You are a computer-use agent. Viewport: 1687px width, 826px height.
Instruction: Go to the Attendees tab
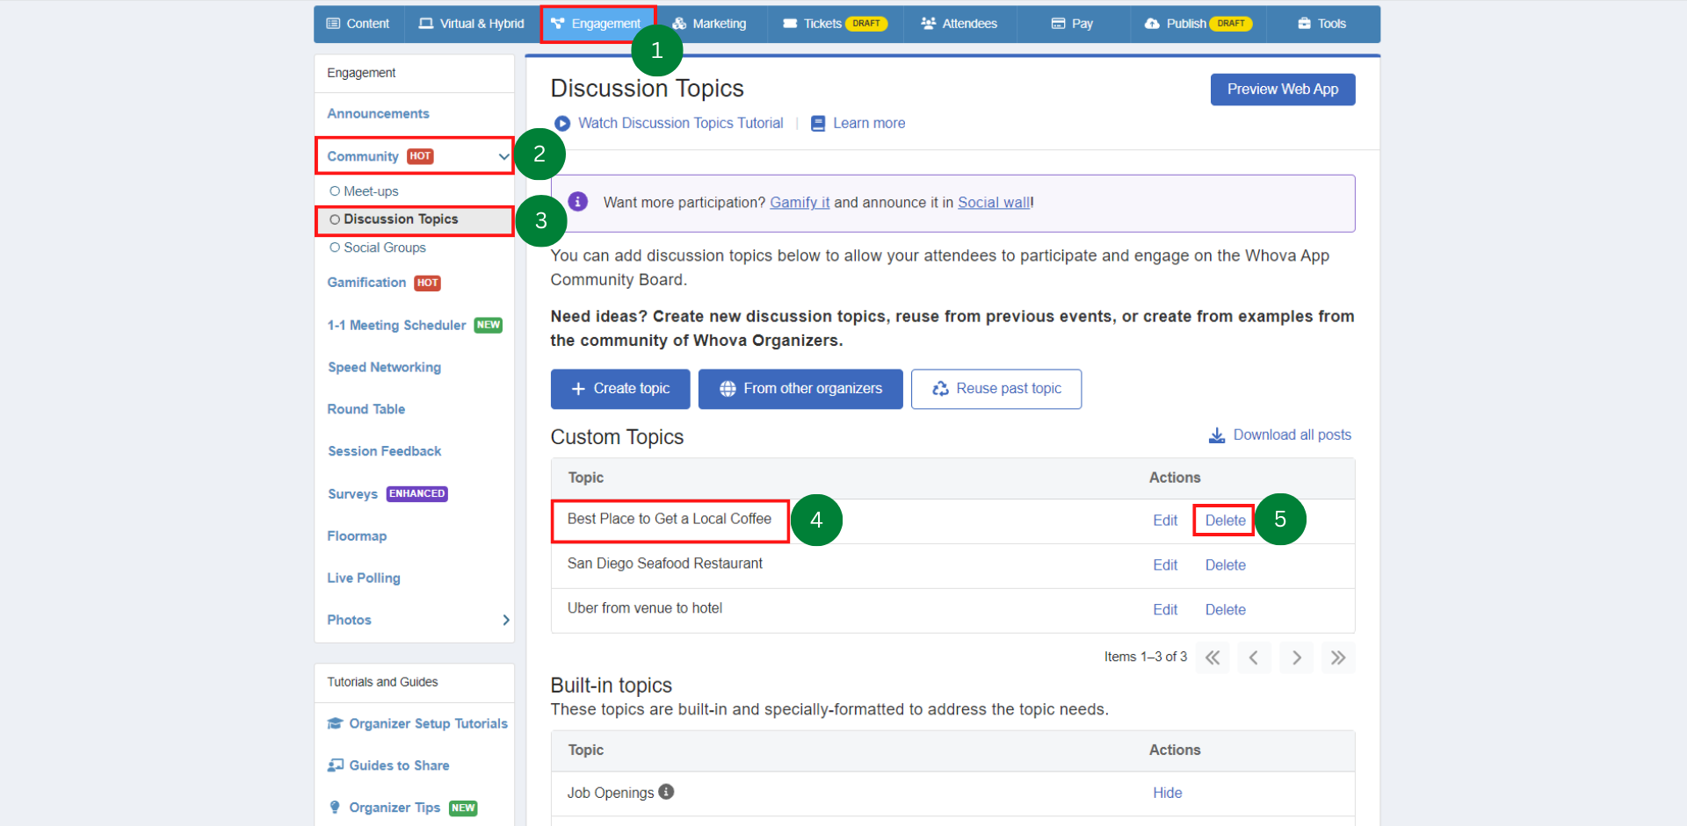click(x=959, y=24)
